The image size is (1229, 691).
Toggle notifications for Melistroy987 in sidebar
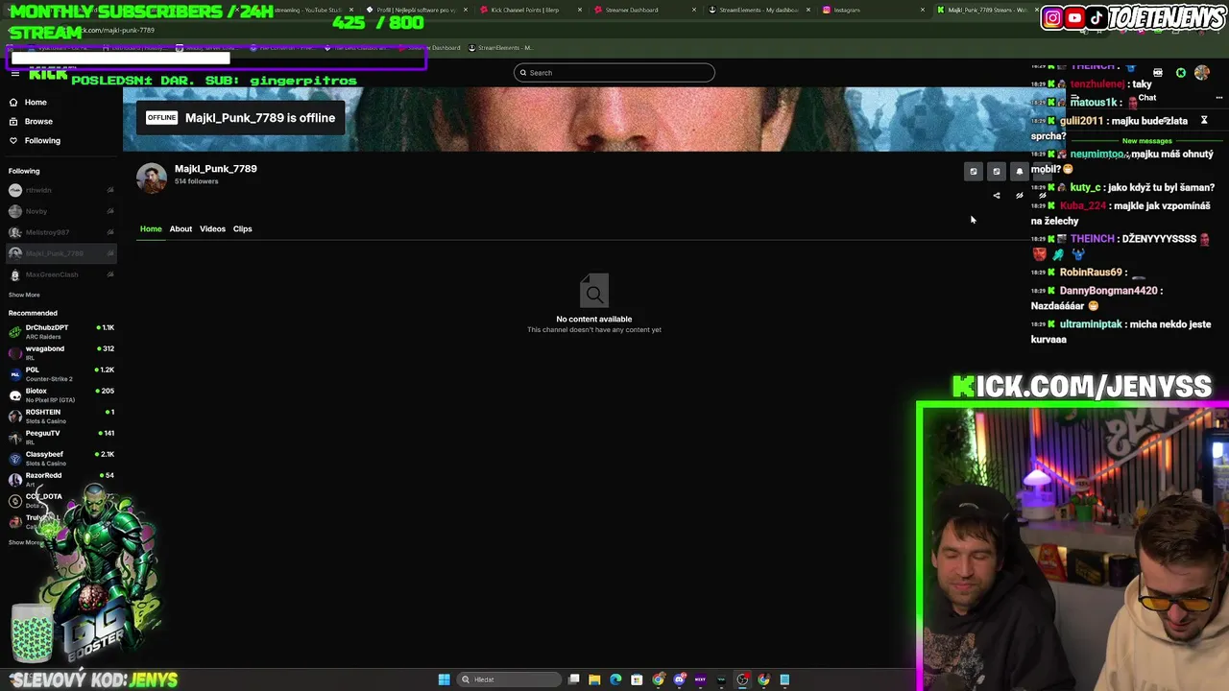click(110, 232)
